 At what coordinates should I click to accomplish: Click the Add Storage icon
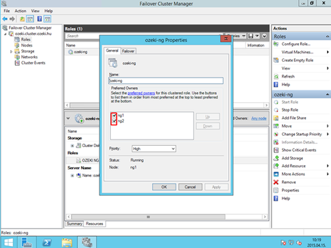pos(276,158)
